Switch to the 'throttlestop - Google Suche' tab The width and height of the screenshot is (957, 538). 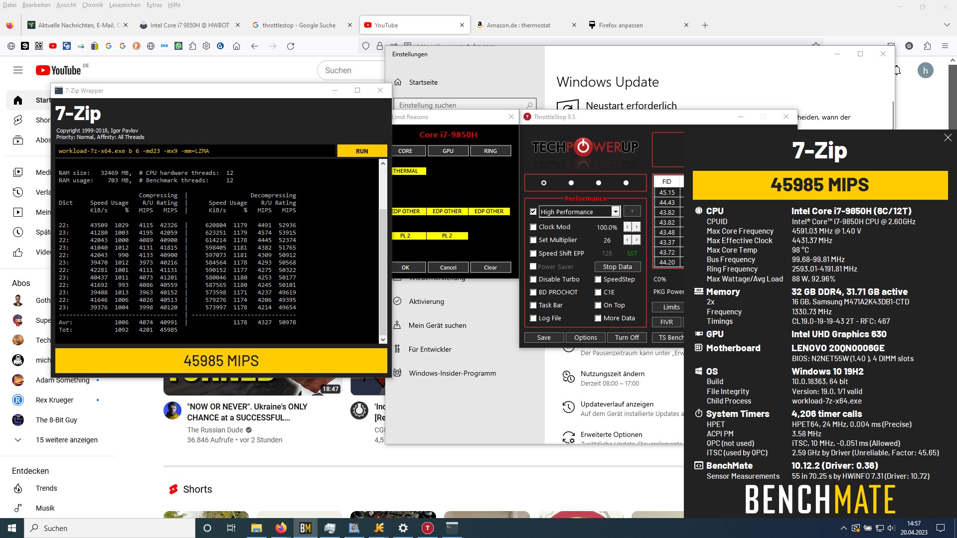click(299, 25)
